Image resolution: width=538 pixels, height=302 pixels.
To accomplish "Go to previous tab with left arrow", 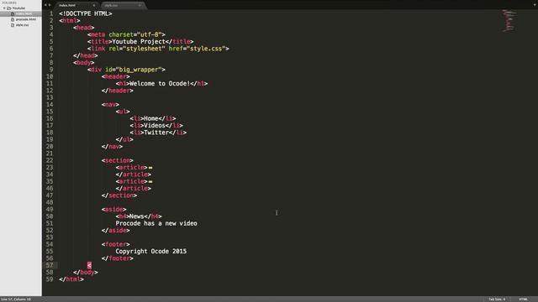I will [45, 5].
